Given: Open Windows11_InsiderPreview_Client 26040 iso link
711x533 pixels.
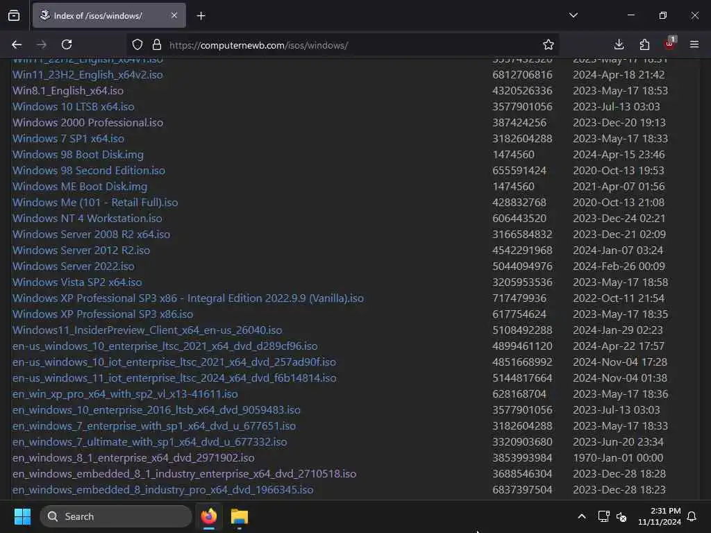Looking at the screenshot, I should click(147, 330).
